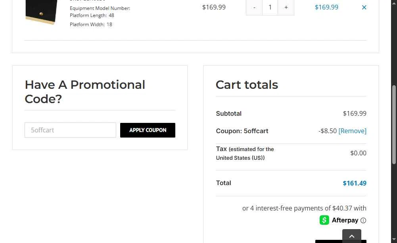The image size is (397, 243).
Task: Click the Cart totals heading
Action: pyautogui.click(x=247, y=85)
